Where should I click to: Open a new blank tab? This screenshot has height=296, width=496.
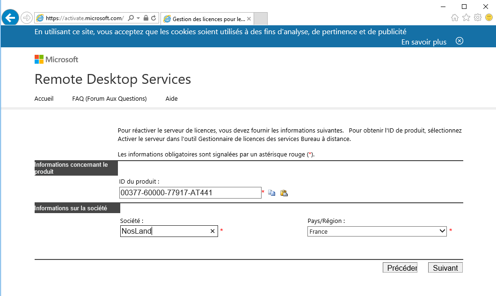261,19
